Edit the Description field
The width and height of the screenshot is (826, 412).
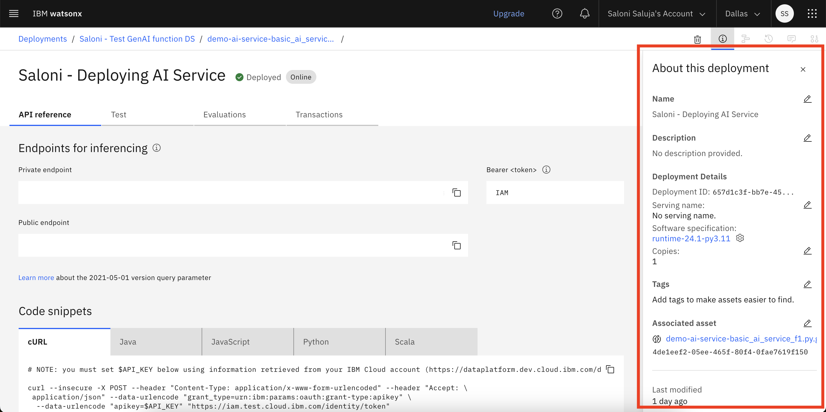[x=807, y=138]
